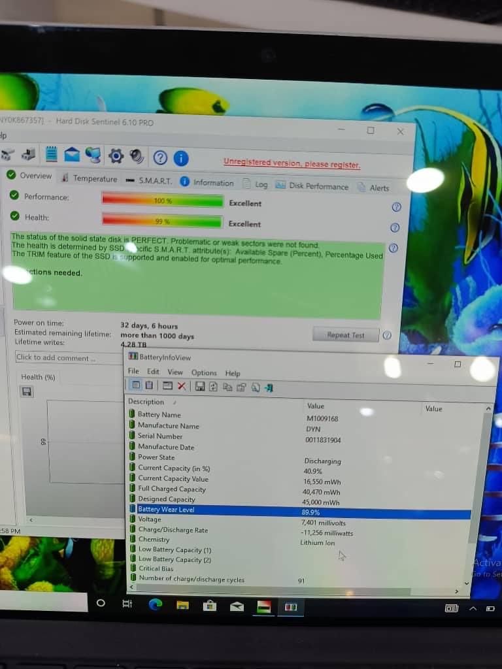Select the Voltage row

click(x=299, y=521)
